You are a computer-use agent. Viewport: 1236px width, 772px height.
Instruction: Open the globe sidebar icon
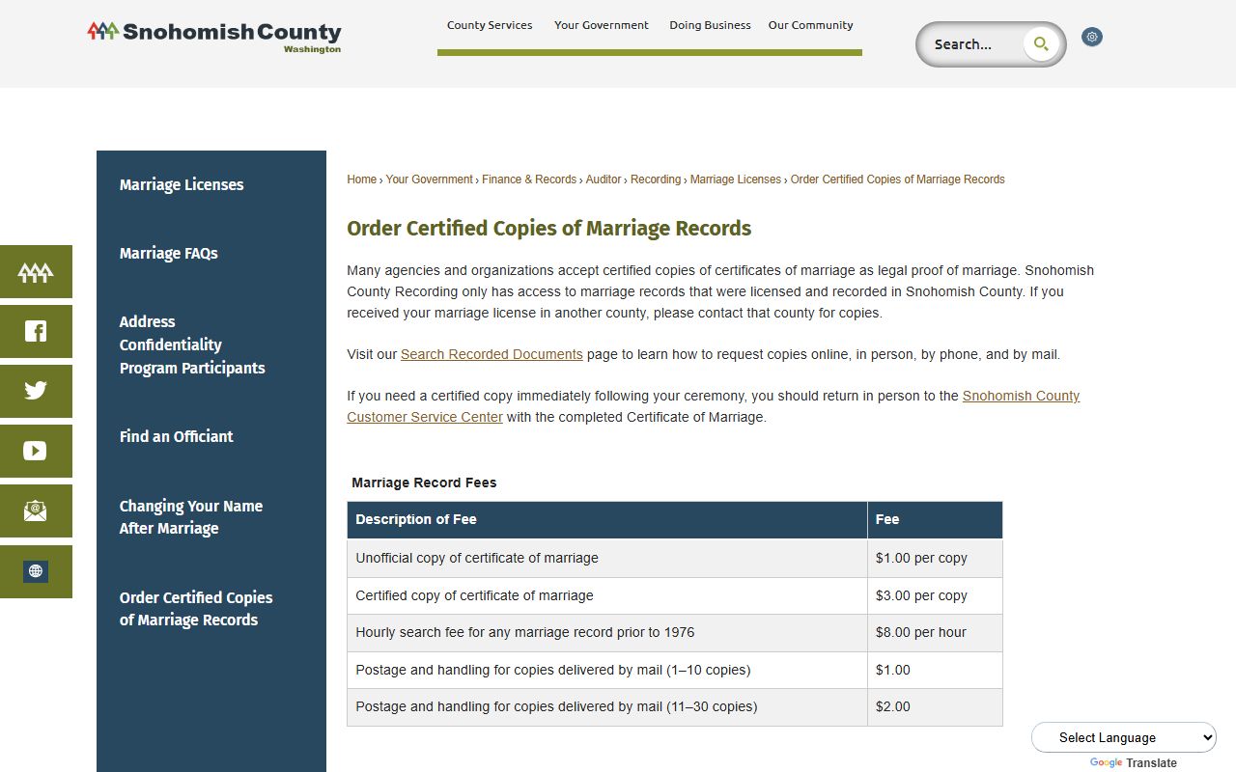[x=36, y=571]
